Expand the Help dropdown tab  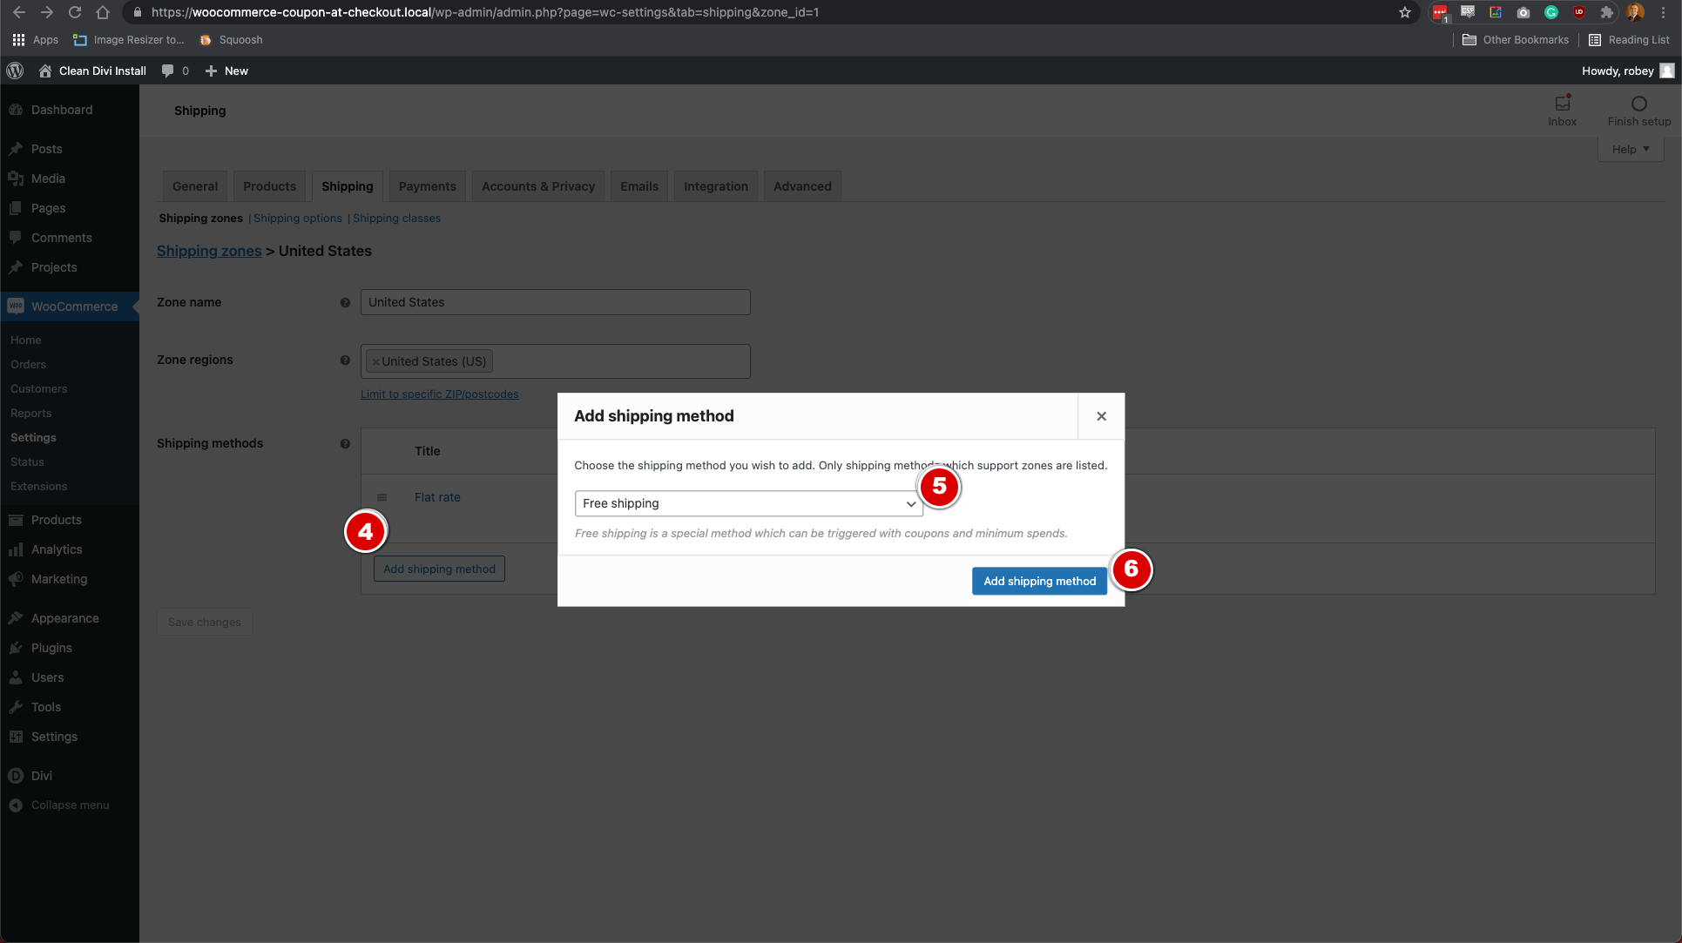[1630, 149]
